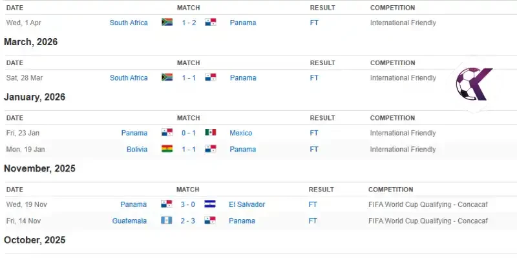Open South Africa team link on 28 Mar
Viewport: 517px width, 258px height.
click(129, 78)
